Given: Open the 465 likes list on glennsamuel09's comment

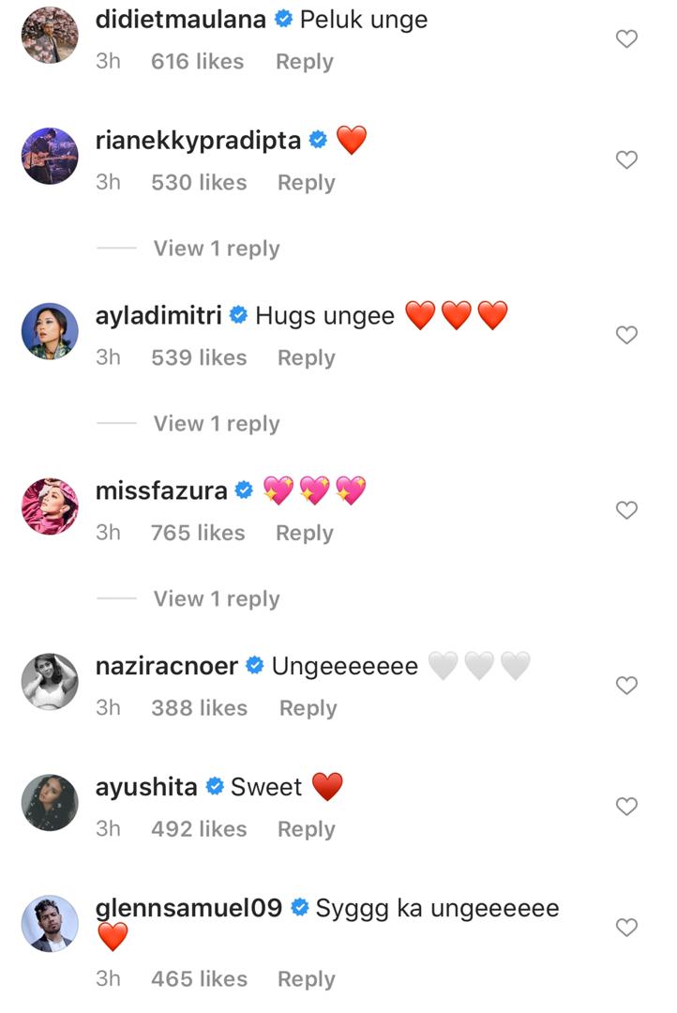Looking at the screenshot, I should click(199, 979).
